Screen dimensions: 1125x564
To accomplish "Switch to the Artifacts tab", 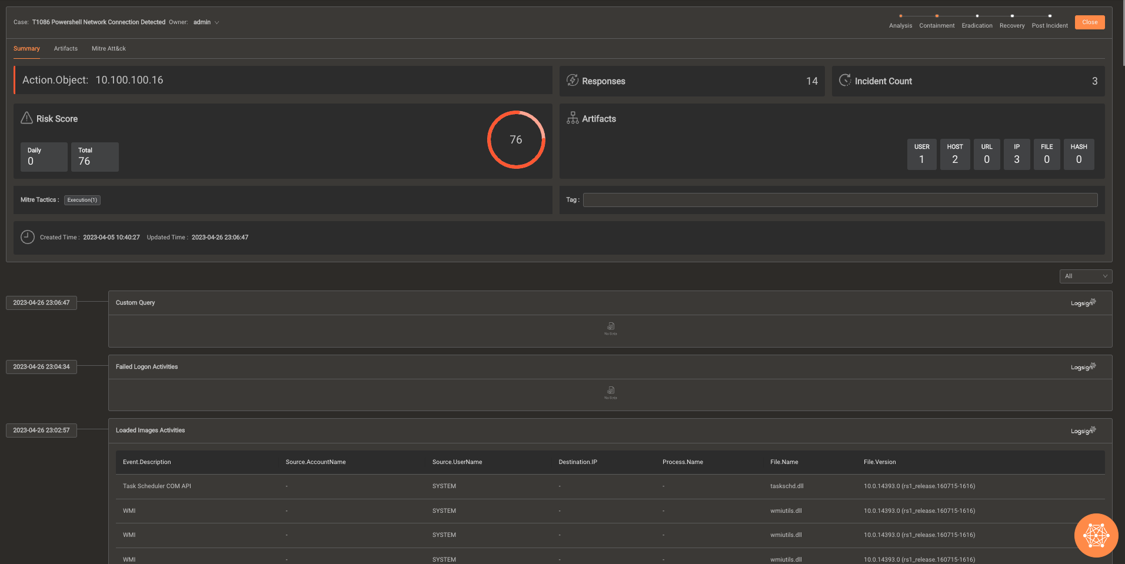I will [x=66, y=49].
